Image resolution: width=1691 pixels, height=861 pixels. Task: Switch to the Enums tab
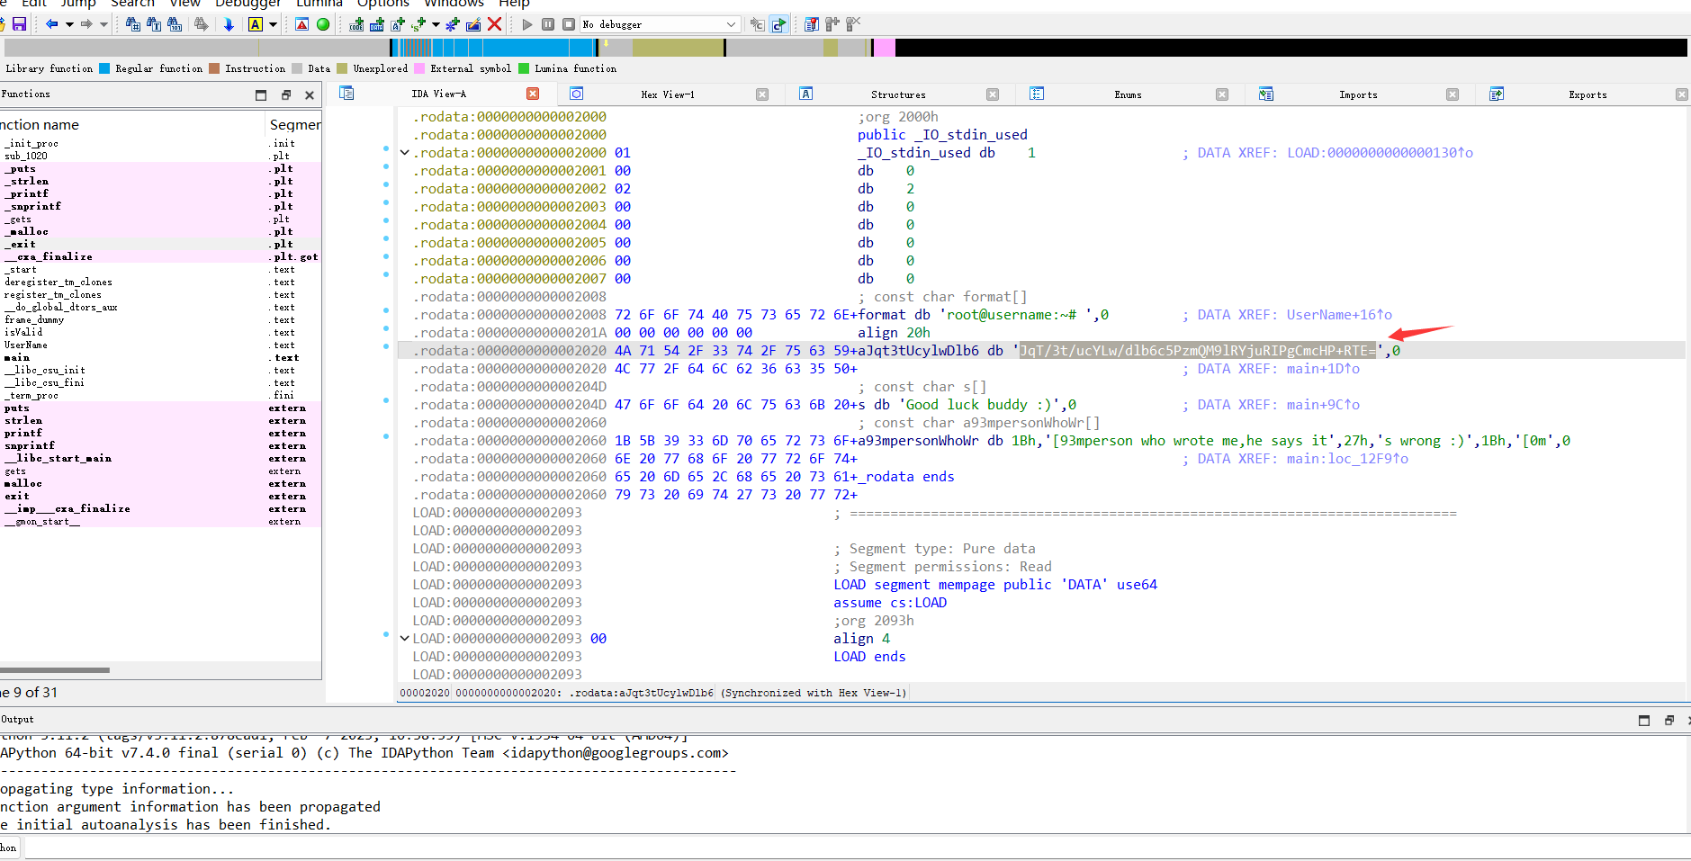click(1128, 94)
